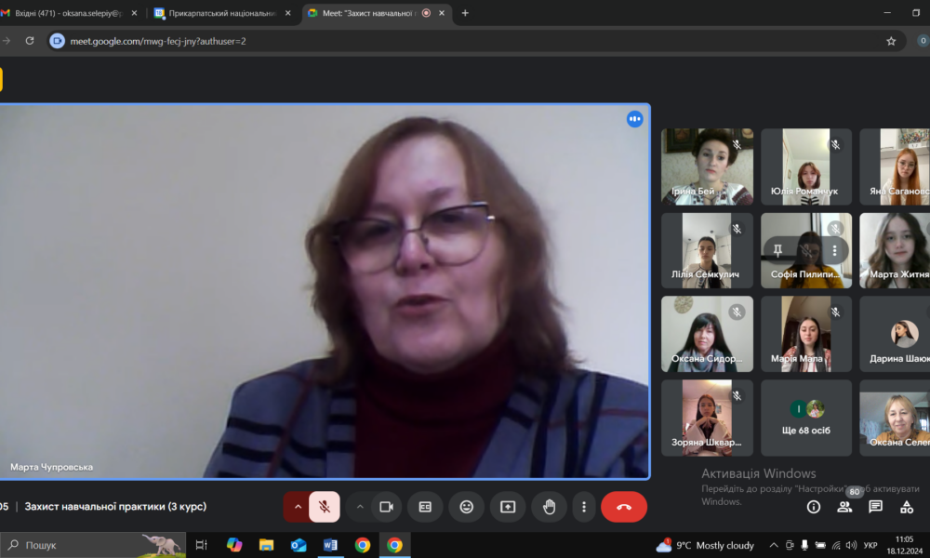This screenshot has width=930, height=558.
Task: Open the activities panel
Action: [x=907, y=507]
